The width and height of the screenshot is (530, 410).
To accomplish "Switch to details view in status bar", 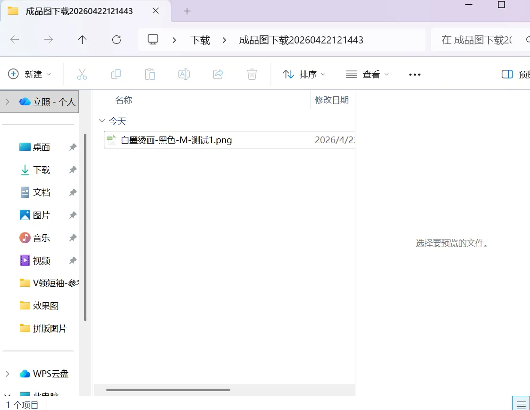I will pos(521,404).
